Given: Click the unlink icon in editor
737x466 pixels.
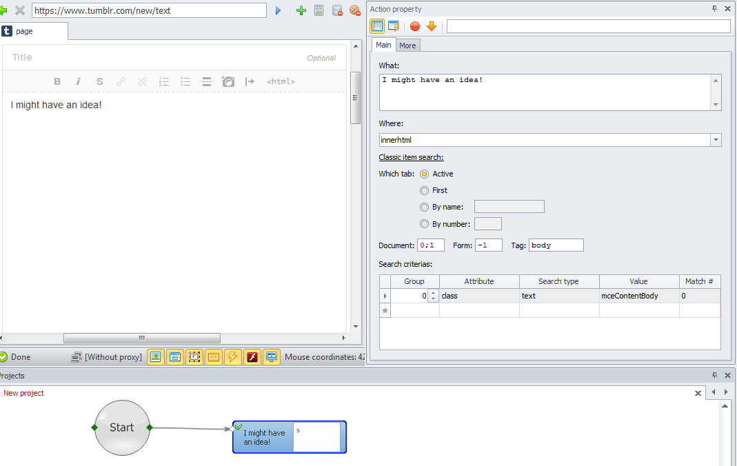Looking at the screenshot, I should pos(143,81).
